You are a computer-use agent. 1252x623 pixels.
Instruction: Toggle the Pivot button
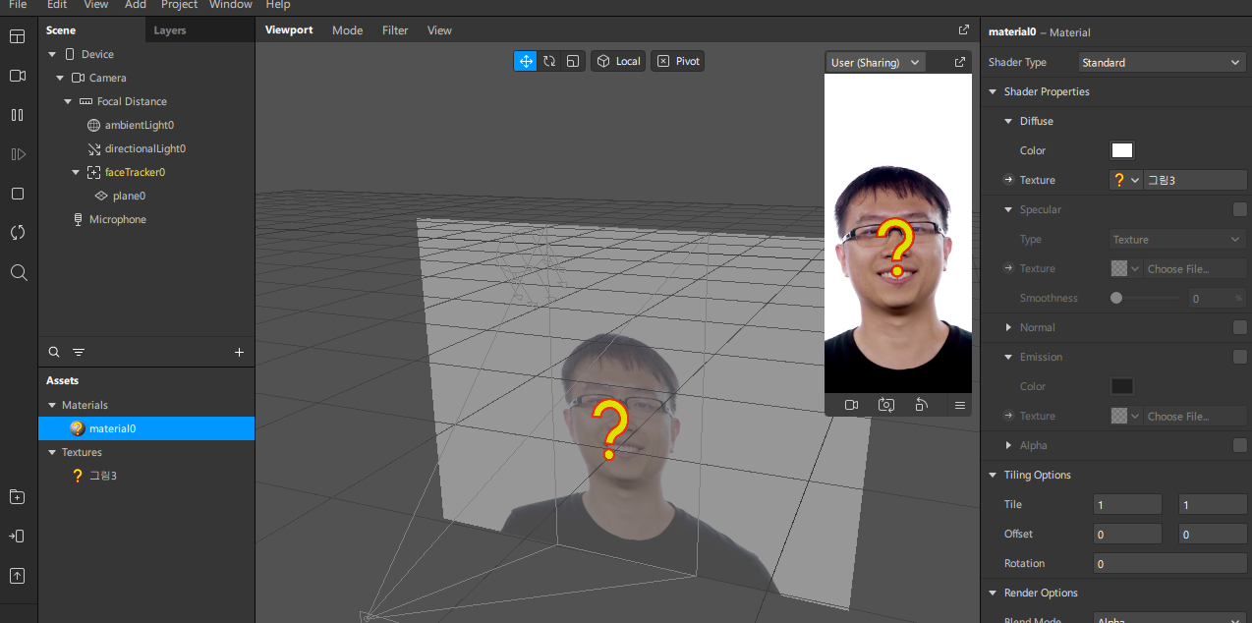(677, 61)
